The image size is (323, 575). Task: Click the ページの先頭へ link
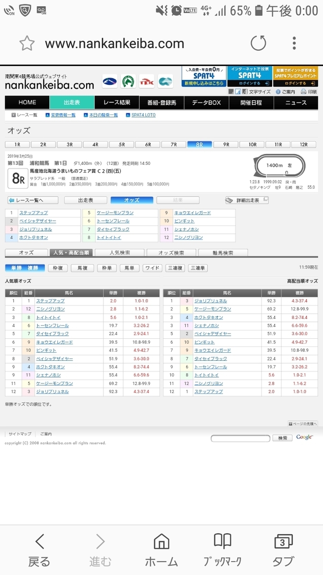pos(303,424)
